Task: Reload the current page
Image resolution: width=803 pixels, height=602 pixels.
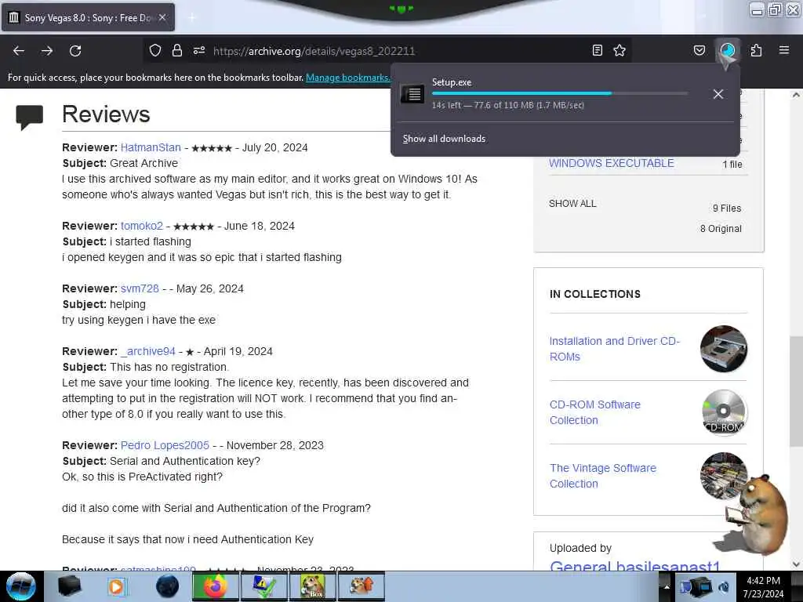Action: [x=75, y=51]
